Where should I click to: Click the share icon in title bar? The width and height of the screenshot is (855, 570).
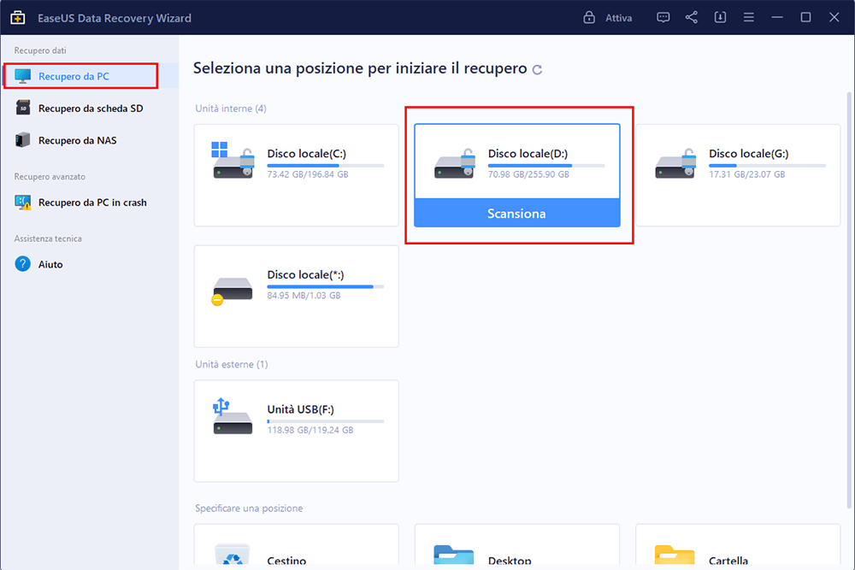pyautogui.click(x=692, y=17)
